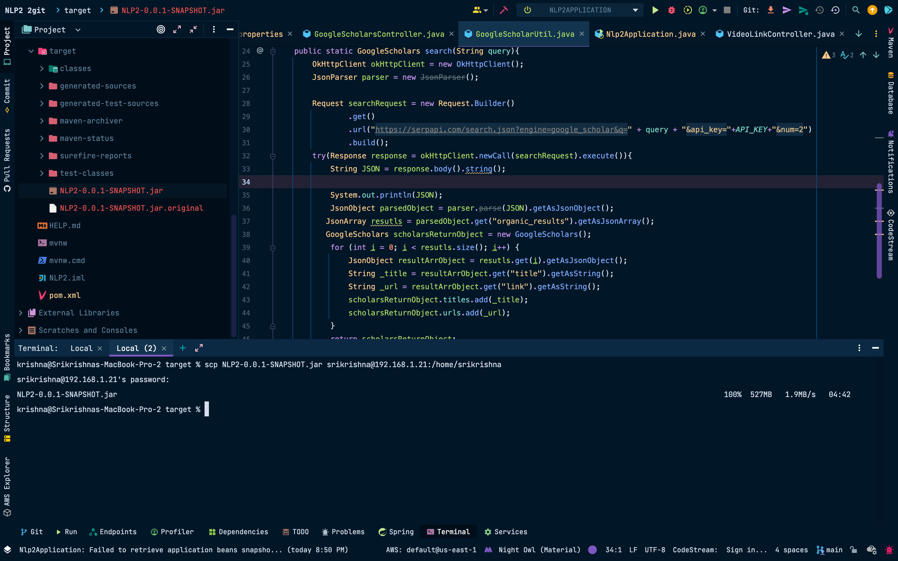This screenshot has height=561, width=898.
Task: Switch to GoogleScholarsController.java tab
Action: (379, 34)
